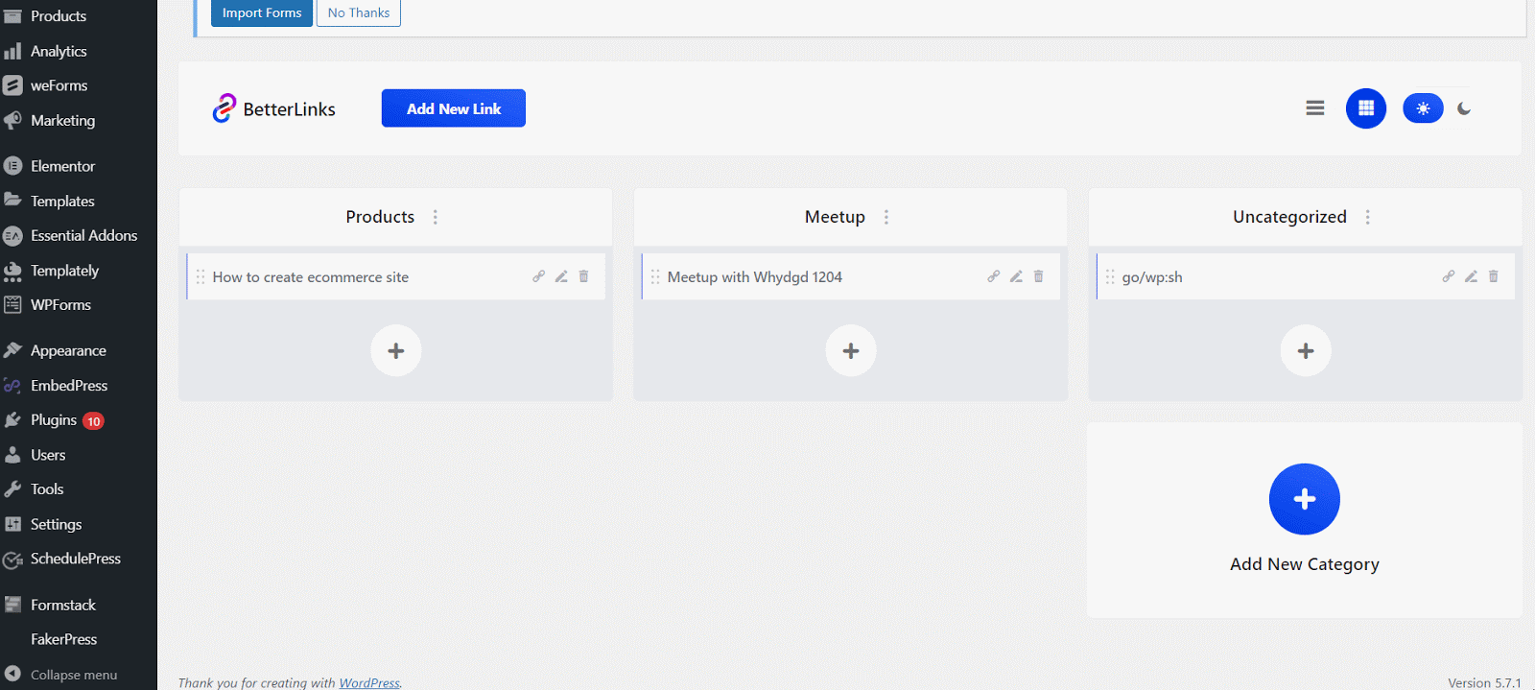The image size is (1535, 690).
Task: Open Meetup category options menu
Action: click(886, 217)
